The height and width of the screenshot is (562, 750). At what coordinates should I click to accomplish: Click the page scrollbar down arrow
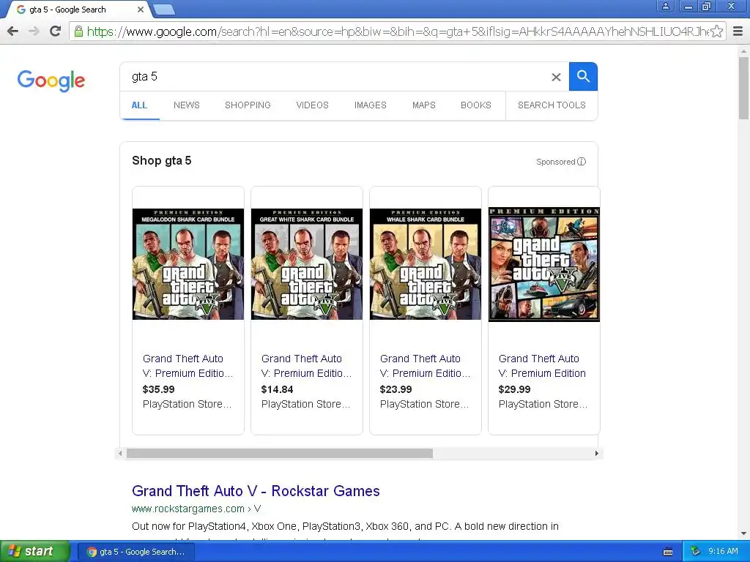click(x=744, y=533)
